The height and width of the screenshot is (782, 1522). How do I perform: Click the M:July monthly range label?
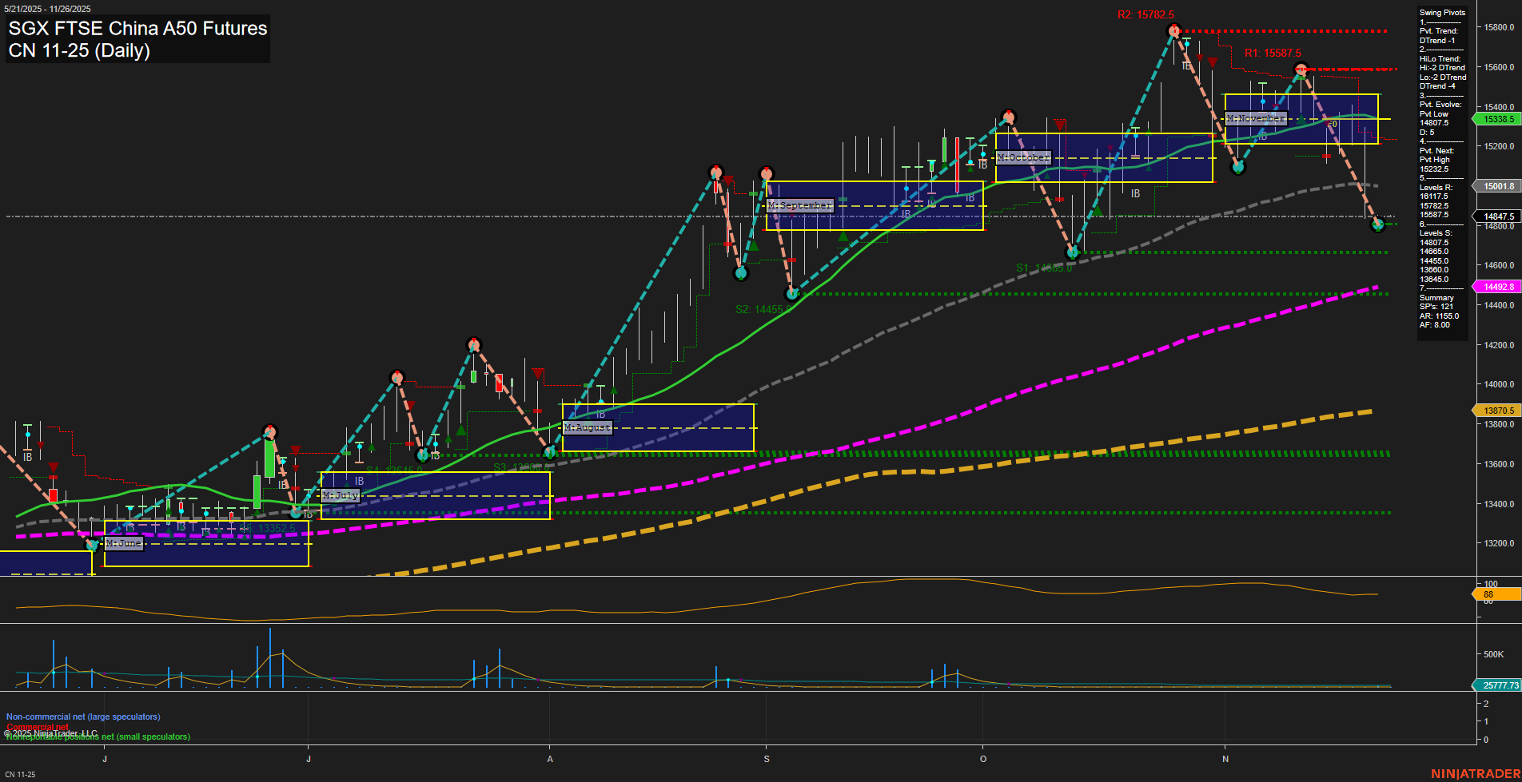pos(341,495)
